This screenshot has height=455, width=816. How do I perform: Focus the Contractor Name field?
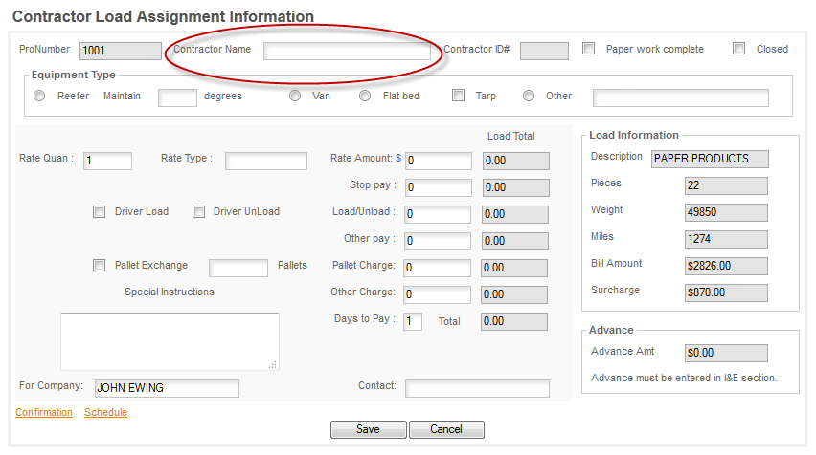point(347,51)
